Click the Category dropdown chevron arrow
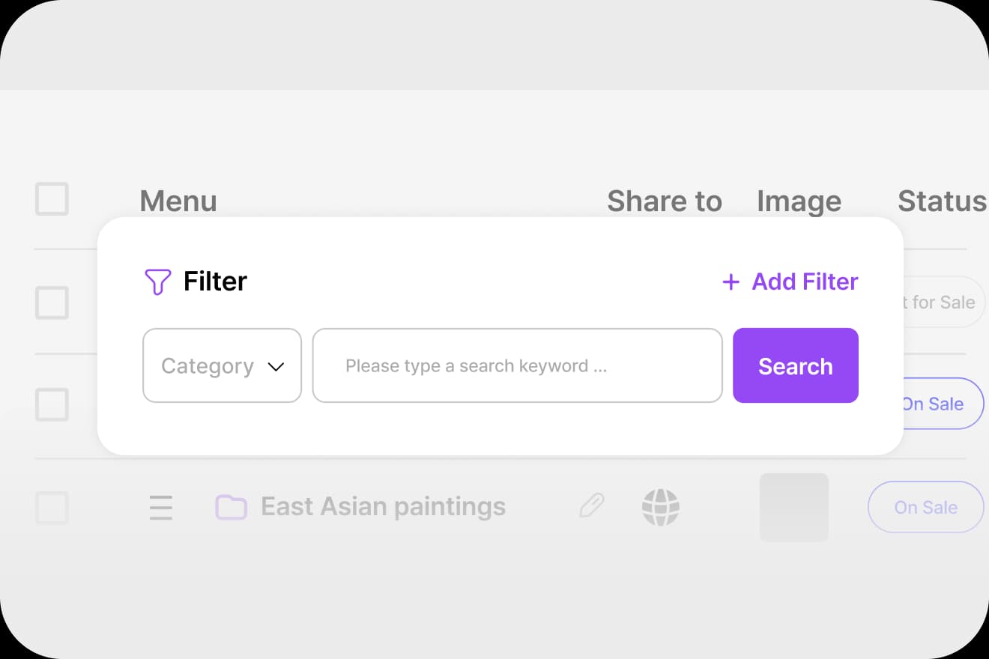Image resolution: width=989 pixels, height=659 pixels. click(276, 367)
